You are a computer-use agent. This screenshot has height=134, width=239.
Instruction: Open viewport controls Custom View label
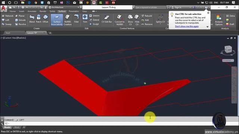[x=10, y=38]
